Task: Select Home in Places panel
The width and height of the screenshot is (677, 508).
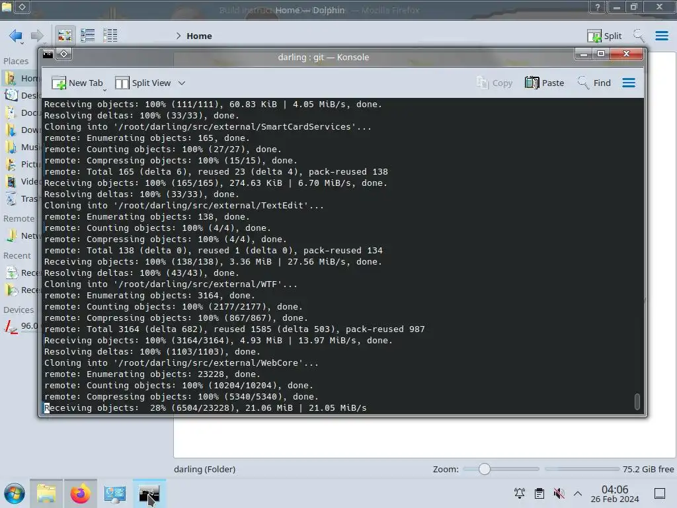Action: tap(20, 78)
